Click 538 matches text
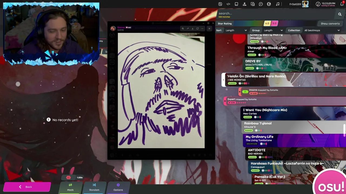Screen dimensions: 346x194 coord(224,17)
